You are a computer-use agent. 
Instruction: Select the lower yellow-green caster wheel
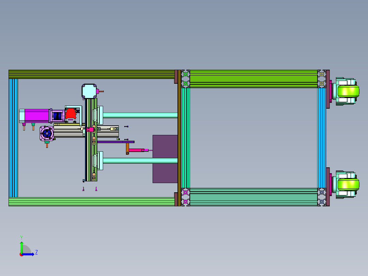pyautogui.click(x=348, y=185)
